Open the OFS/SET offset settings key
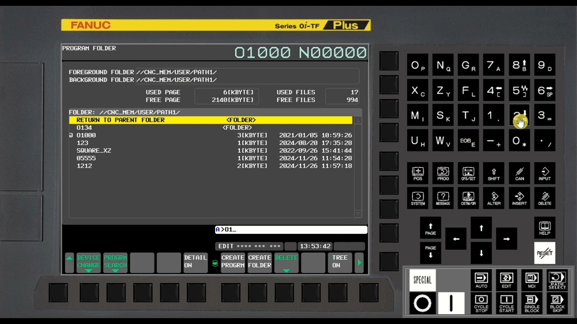This screenshot has height=324, width=577. pos(468,174)
